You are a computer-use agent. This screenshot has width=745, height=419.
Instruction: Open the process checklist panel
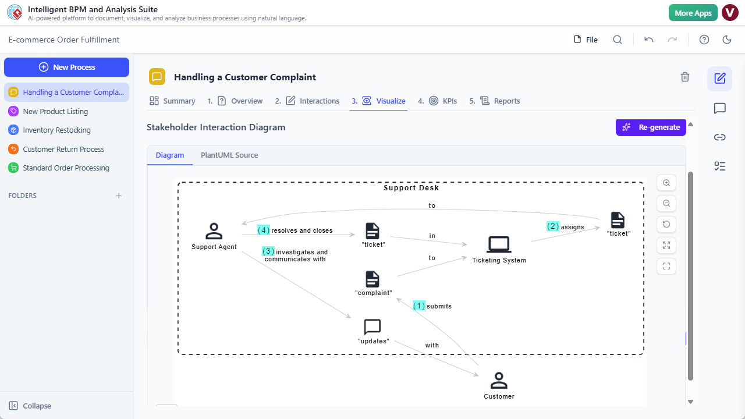coord(719,166)
